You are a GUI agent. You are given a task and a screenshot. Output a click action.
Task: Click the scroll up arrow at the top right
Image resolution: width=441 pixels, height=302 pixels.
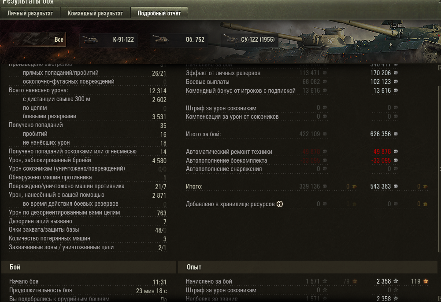point(439,68)
